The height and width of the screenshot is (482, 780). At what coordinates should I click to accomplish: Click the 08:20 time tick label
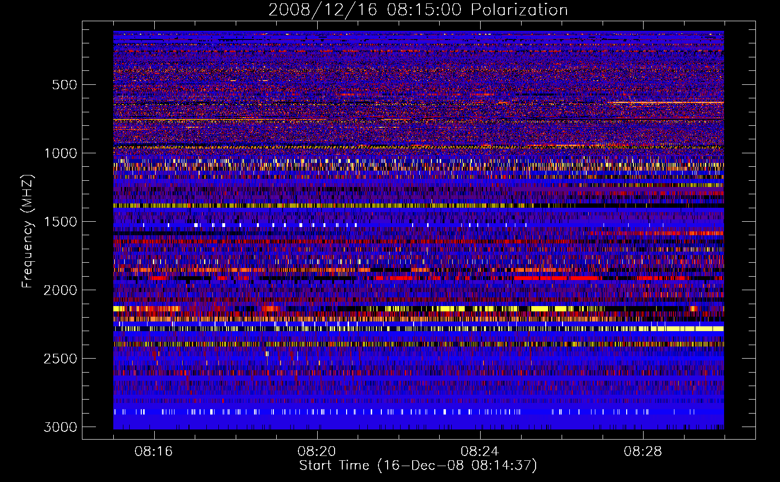317,452
